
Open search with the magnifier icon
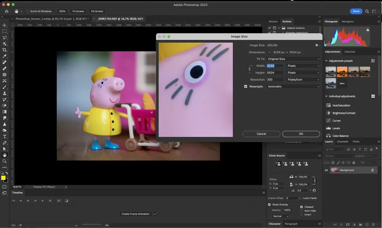[367, 11]
